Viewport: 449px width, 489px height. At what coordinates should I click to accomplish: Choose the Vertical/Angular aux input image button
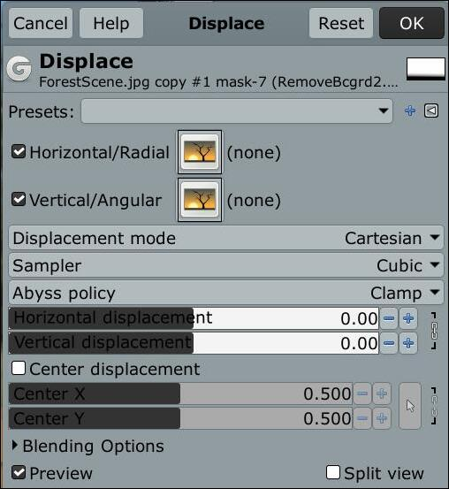pyautogui.click(x=200, y=200)
